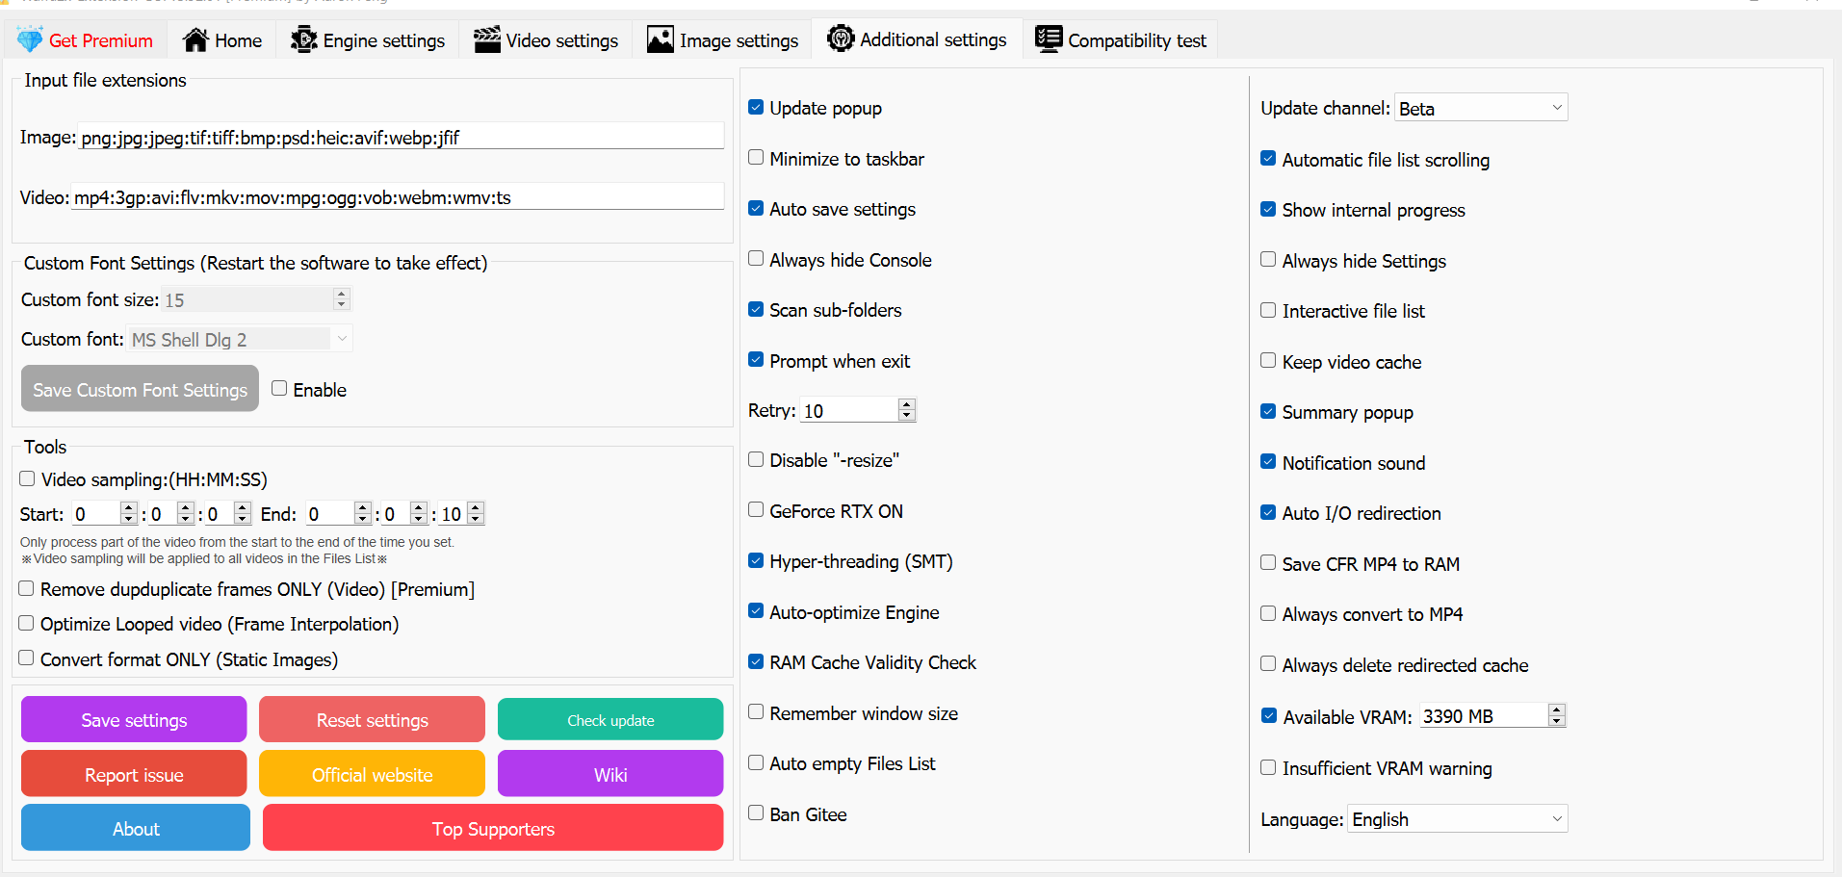Click the Video extensions input field
1842x877 pixels.
398,196
